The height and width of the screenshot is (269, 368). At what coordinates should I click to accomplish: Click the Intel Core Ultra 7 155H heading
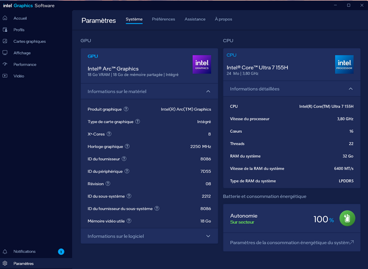point(257,67)
